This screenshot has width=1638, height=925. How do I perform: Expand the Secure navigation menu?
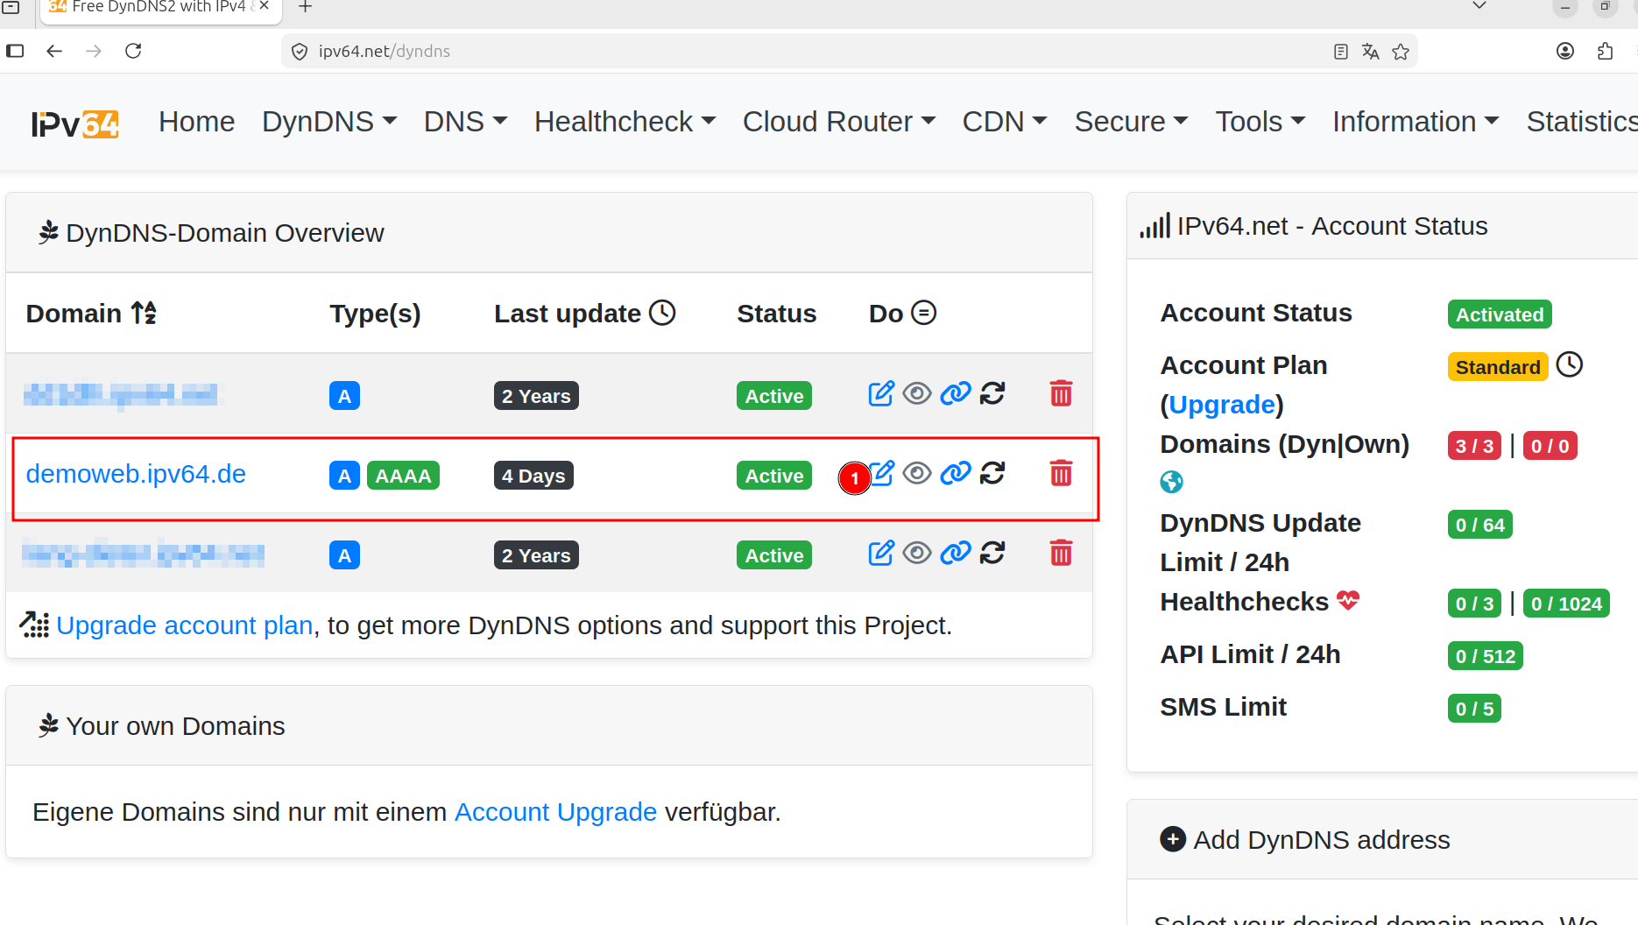pyautogui.click(x=1131, y=122)
